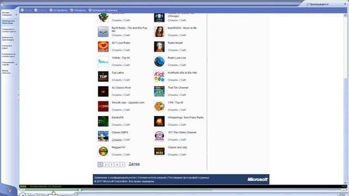Open the KickRadio 80s & 90s logo
The height and width of the screenshot is (196, 349).
pos(159,76)
